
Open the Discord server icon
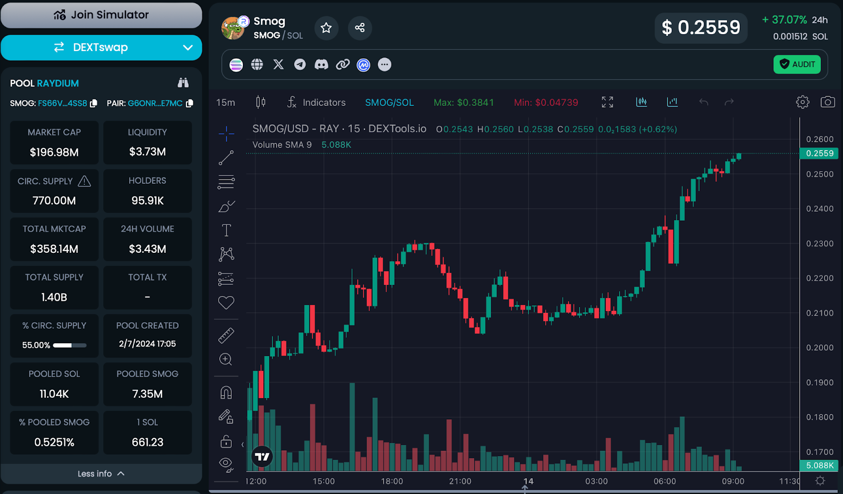coord(321,64)
